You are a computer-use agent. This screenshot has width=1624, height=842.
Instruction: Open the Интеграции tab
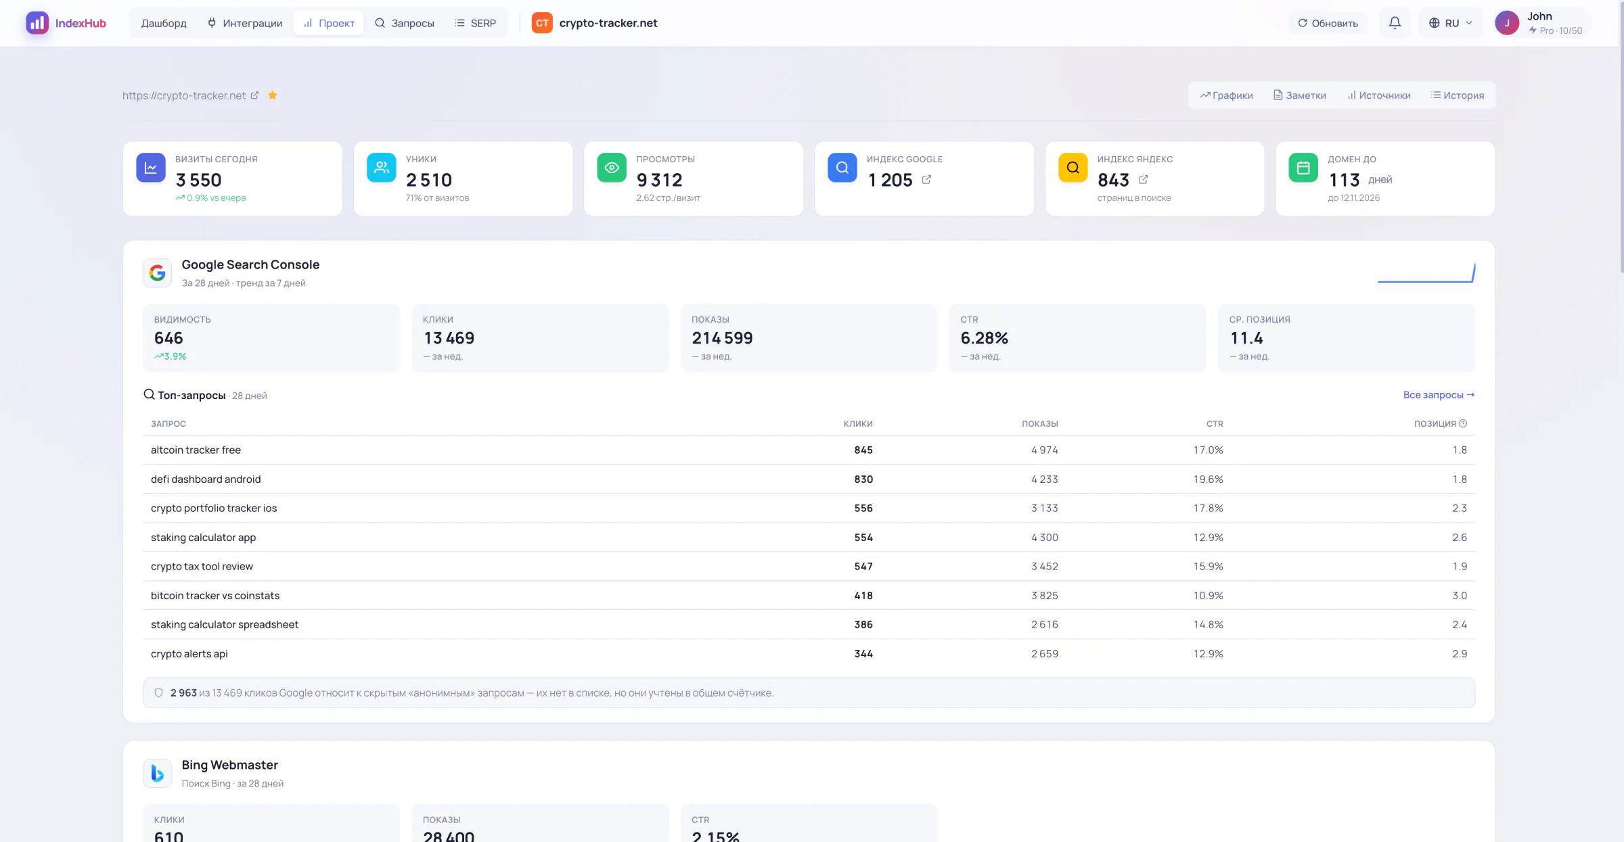click(245, 23)
